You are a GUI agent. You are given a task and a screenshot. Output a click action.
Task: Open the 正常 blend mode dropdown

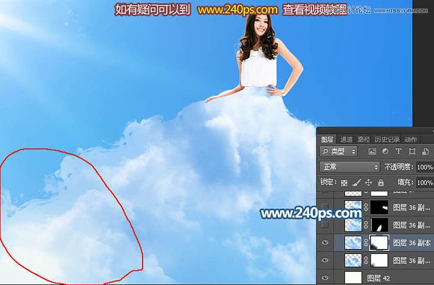coord(349,167)
